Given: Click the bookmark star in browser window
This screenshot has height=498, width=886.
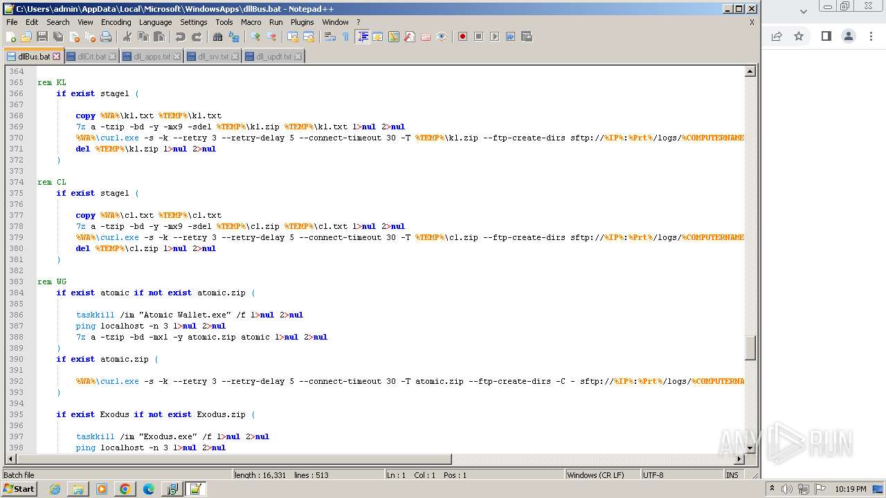Looking at the screenshot, I should click(799, 36).
